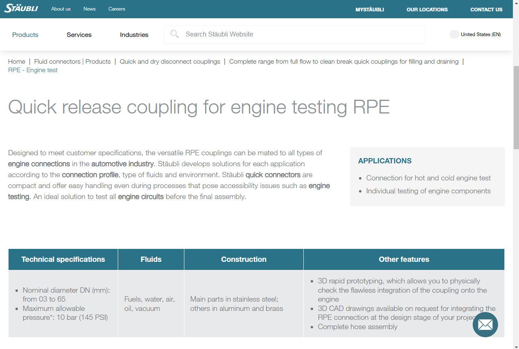Click 'Connection for hot and cold engine test'
Screen dimensions: 519x349
tap(428, 178)
